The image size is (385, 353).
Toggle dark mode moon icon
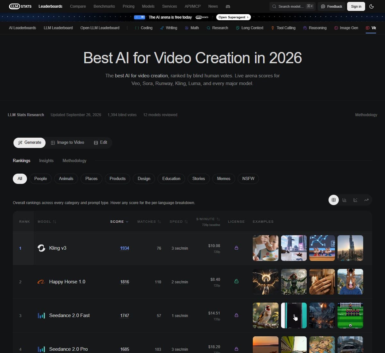coord(372,6)
